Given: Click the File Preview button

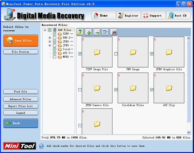Looking at the screenshot, I should tap(21, 52).
